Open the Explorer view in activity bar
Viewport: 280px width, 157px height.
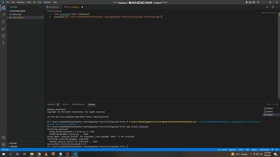tap(3, 8)
